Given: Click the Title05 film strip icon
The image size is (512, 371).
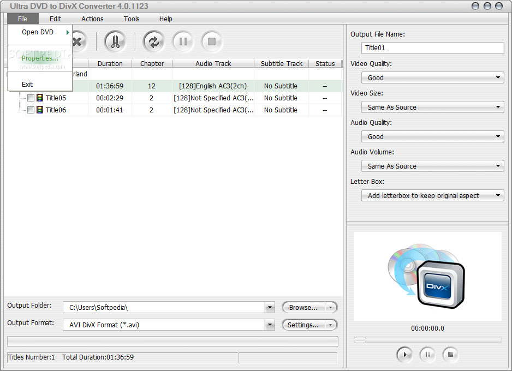Looking at the screenshot, I should 40,98.
